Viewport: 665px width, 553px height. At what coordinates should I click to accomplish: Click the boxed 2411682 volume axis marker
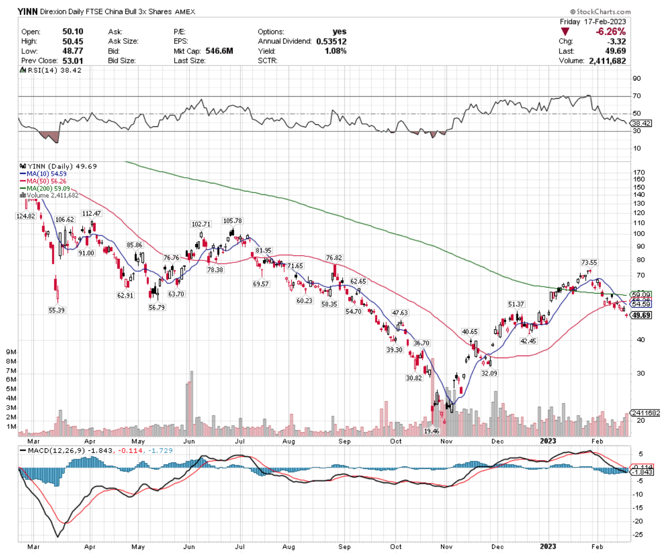pyautogui.click(x=645, y=413)
